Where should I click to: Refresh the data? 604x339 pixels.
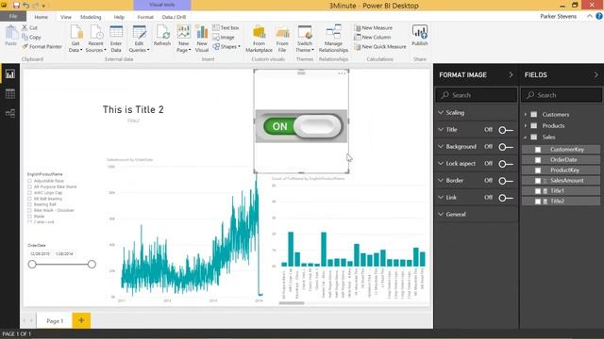click(162, 36)
